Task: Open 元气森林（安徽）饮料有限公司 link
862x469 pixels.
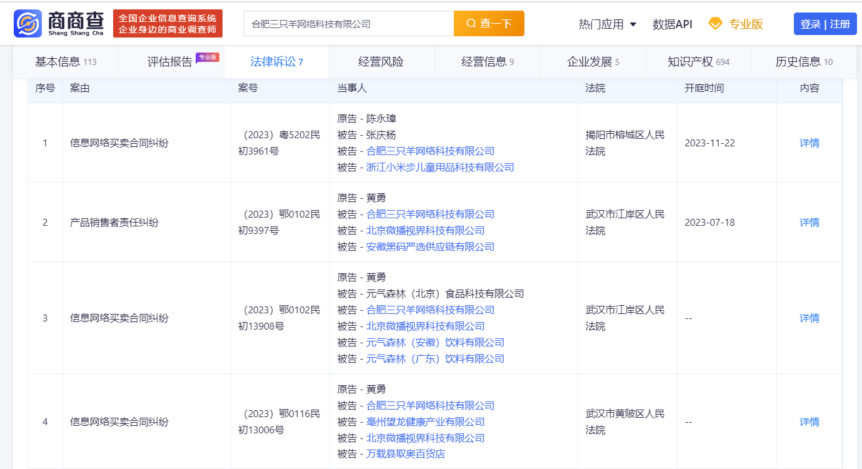Action: click(x=435, y=342)
